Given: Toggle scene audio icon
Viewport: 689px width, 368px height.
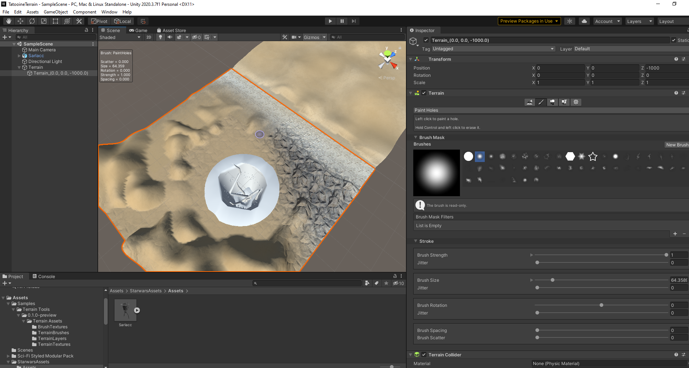Looking at the screenshot, I should (170, 37).
